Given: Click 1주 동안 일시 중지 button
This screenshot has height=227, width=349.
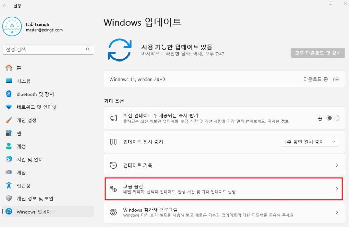Looking at the screenshot, I should point(304,142).
